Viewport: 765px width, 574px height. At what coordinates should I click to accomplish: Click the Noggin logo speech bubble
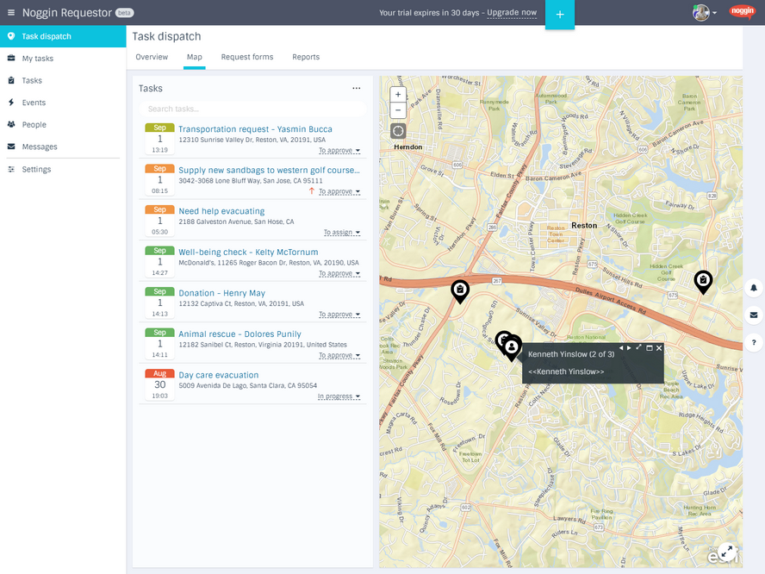click(x=742, y=12)
